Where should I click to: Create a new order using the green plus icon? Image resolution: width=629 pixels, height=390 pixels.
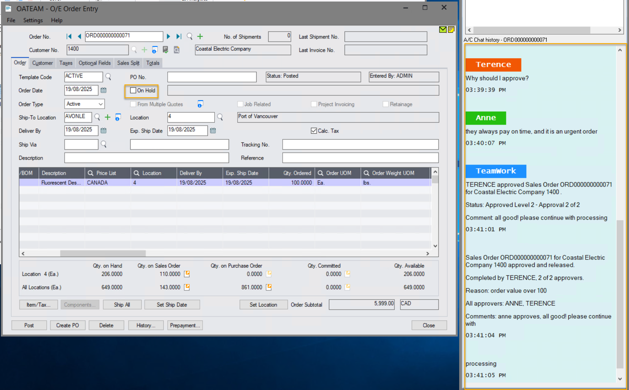click(x=200, y=36)
